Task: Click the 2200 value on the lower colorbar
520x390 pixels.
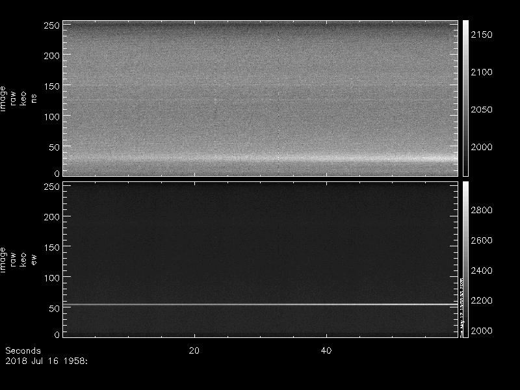Action: click(482, 301)
